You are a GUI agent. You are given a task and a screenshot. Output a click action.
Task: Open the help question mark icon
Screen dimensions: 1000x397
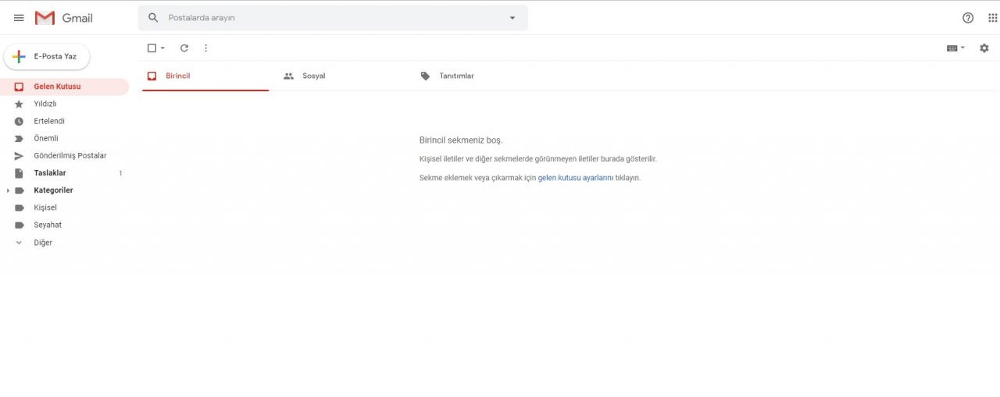tap(968, 18)
